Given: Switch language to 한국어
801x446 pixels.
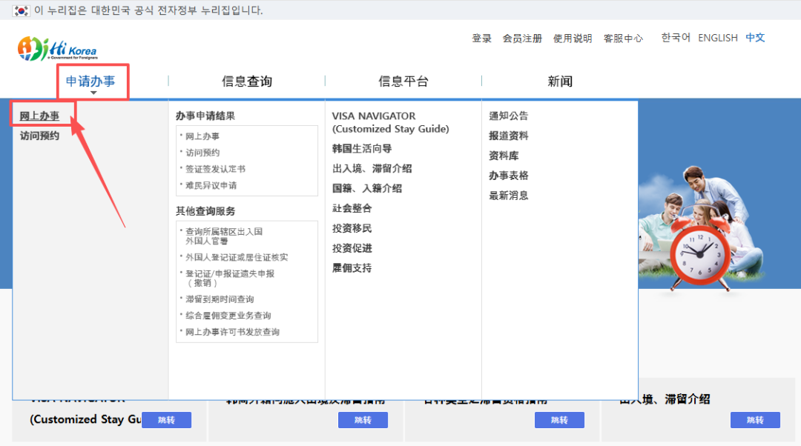Looking at the screenshot, I should (x=676, y=38).
